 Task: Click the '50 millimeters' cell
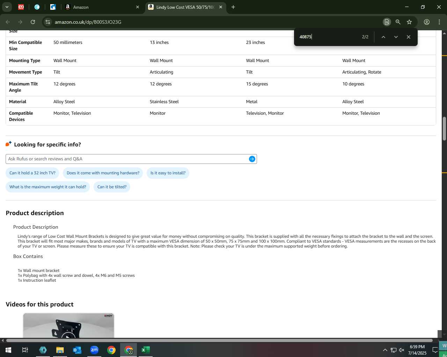(68, 43)
